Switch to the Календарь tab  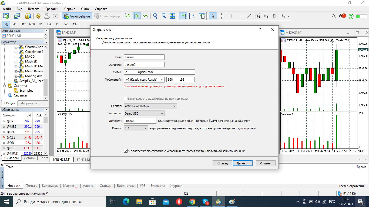coord(50,186)
